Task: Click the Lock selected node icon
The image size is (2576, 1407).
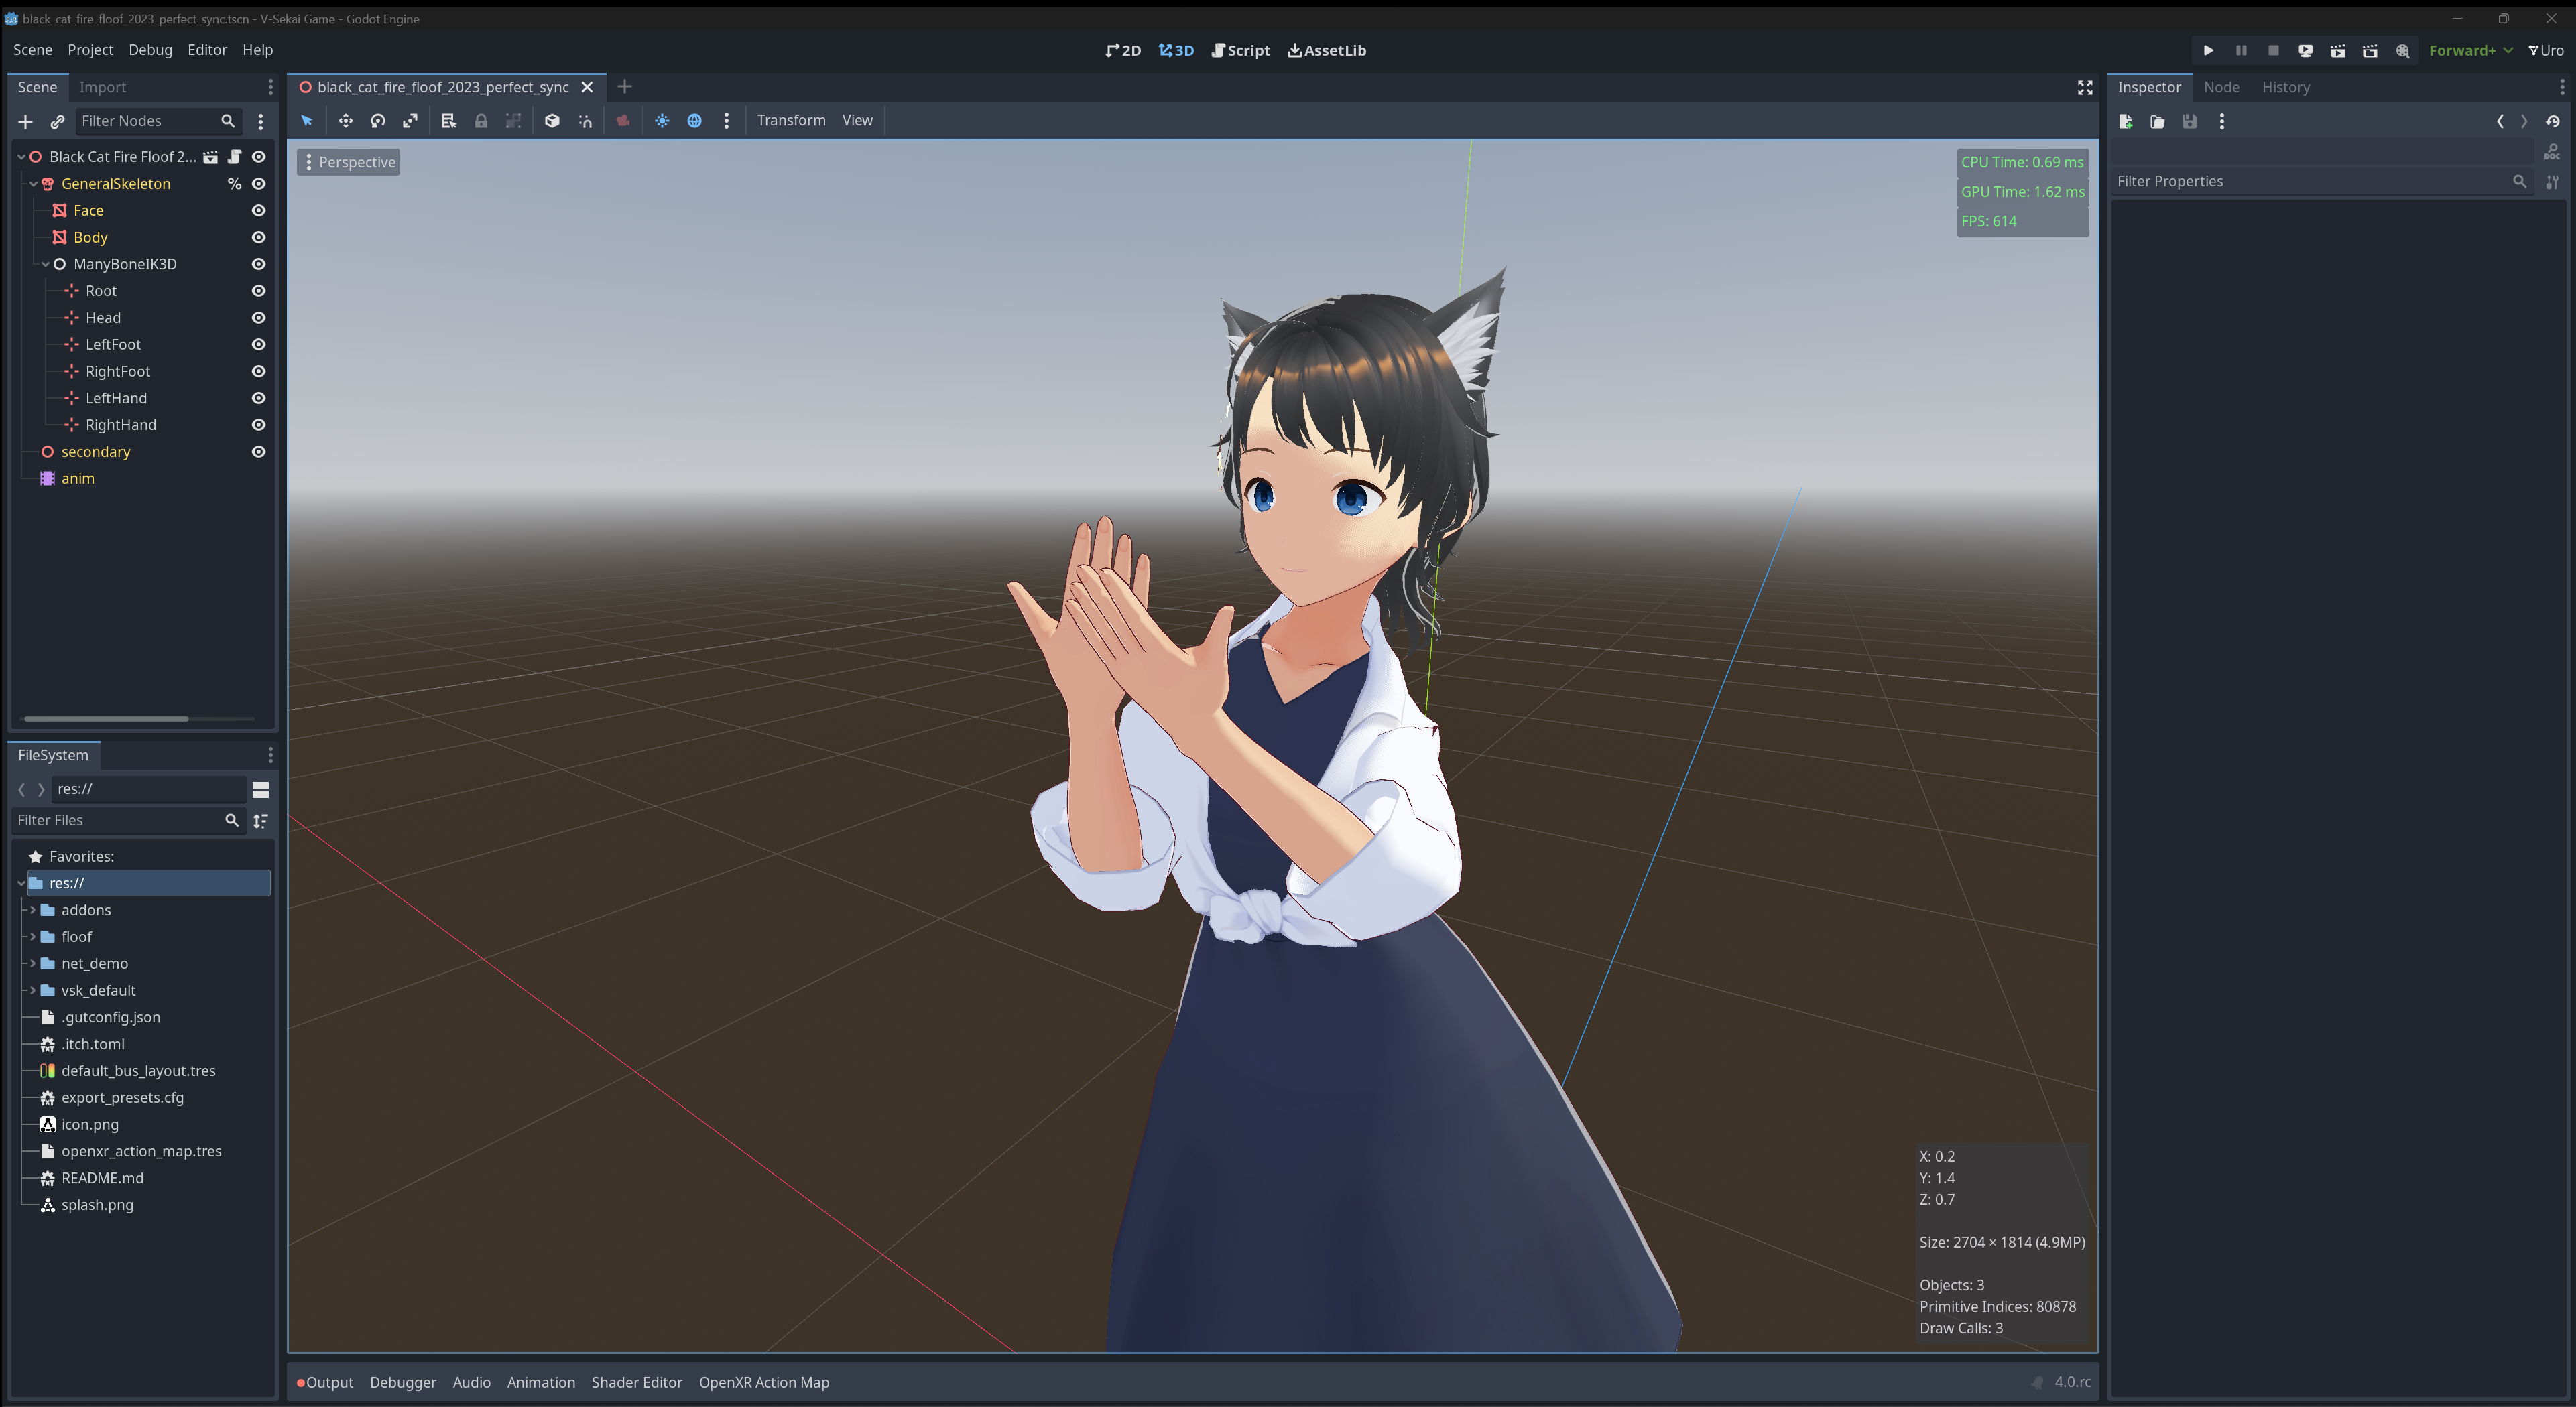Action: click(x=481, y=121)
